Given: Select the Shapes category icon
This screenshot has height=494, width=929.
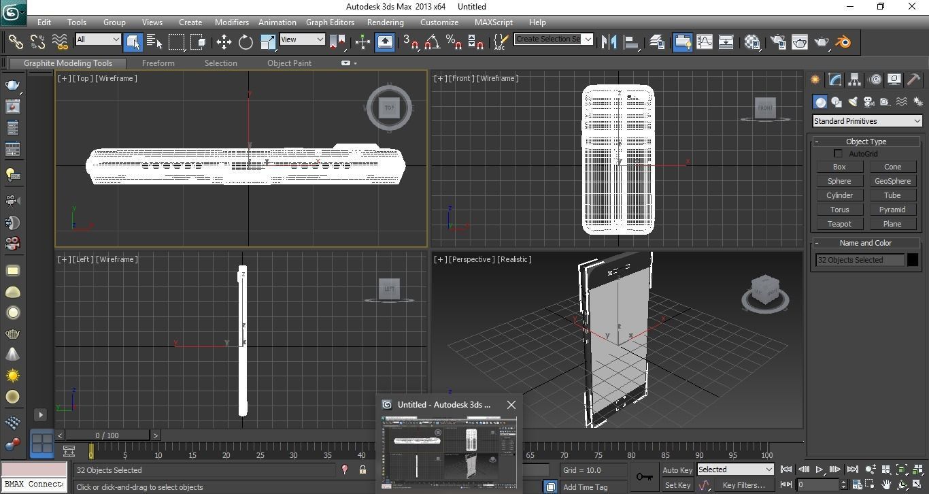Looking at the screenshot, I should point(837,102).
